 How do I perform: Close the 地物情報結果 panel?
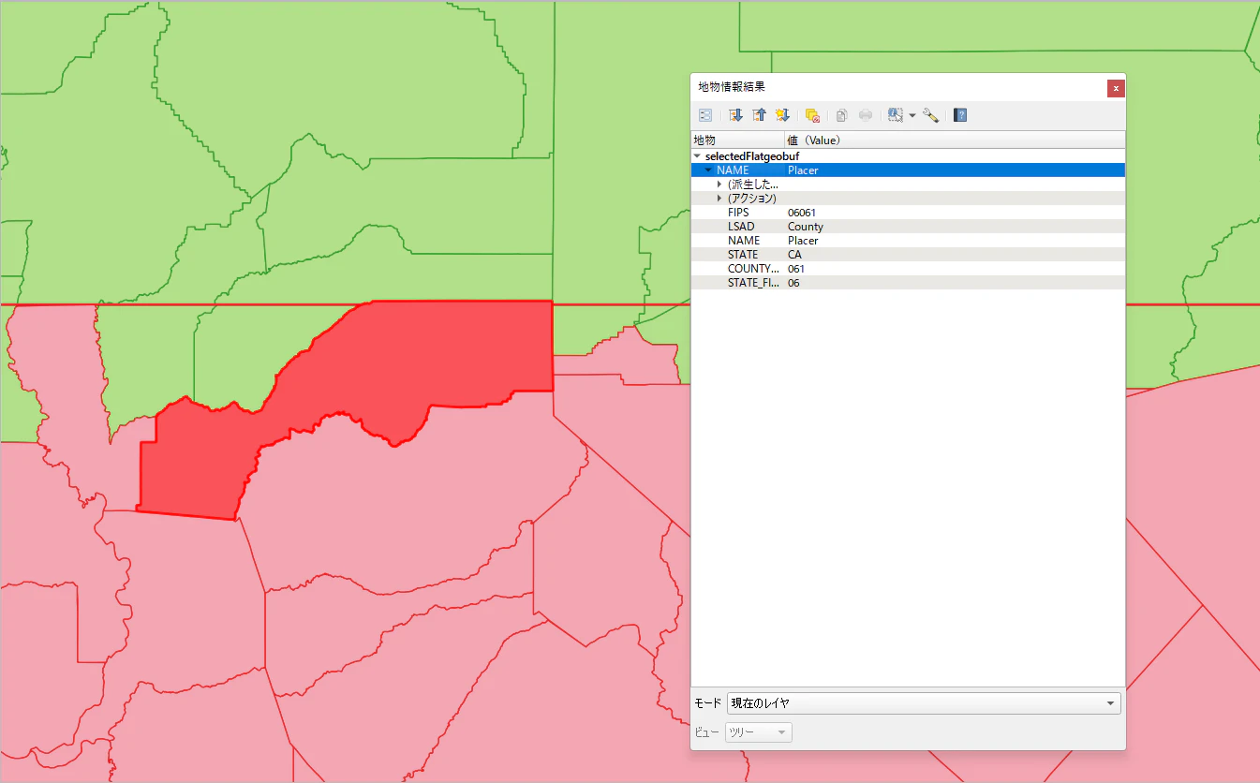(1116, 88)
